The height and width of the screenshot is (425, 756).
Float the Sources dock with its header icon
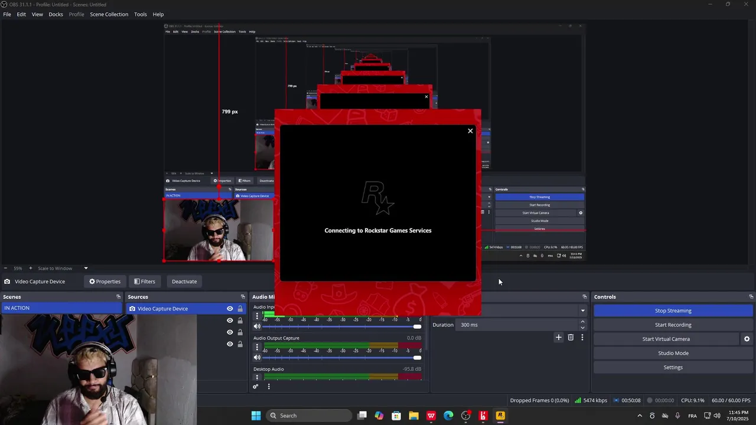[243, 297]
